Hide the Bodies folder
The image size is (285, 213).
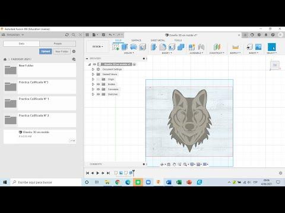pos(98,84)
